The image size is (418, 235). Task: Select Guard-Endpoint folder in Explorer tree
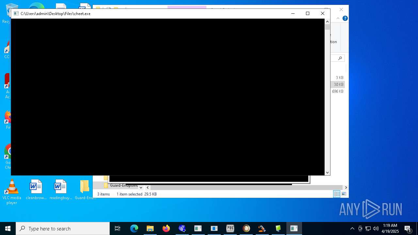tap(121, 185)
